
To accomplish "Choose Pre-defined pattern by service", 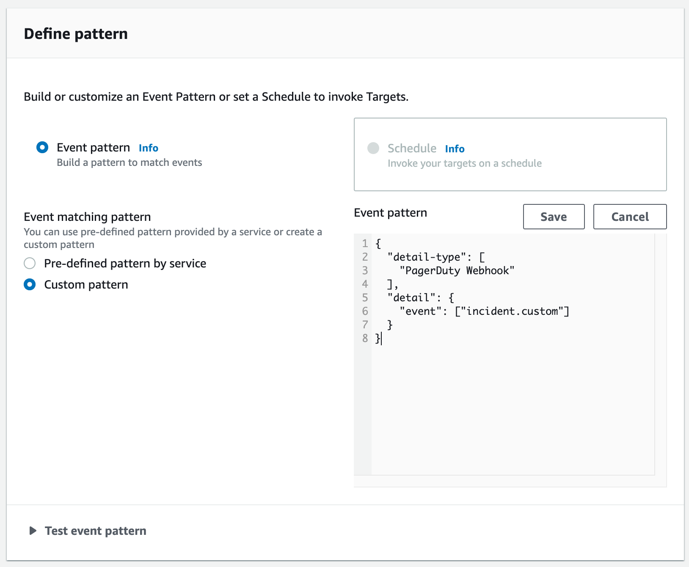I will coord(30,263).
